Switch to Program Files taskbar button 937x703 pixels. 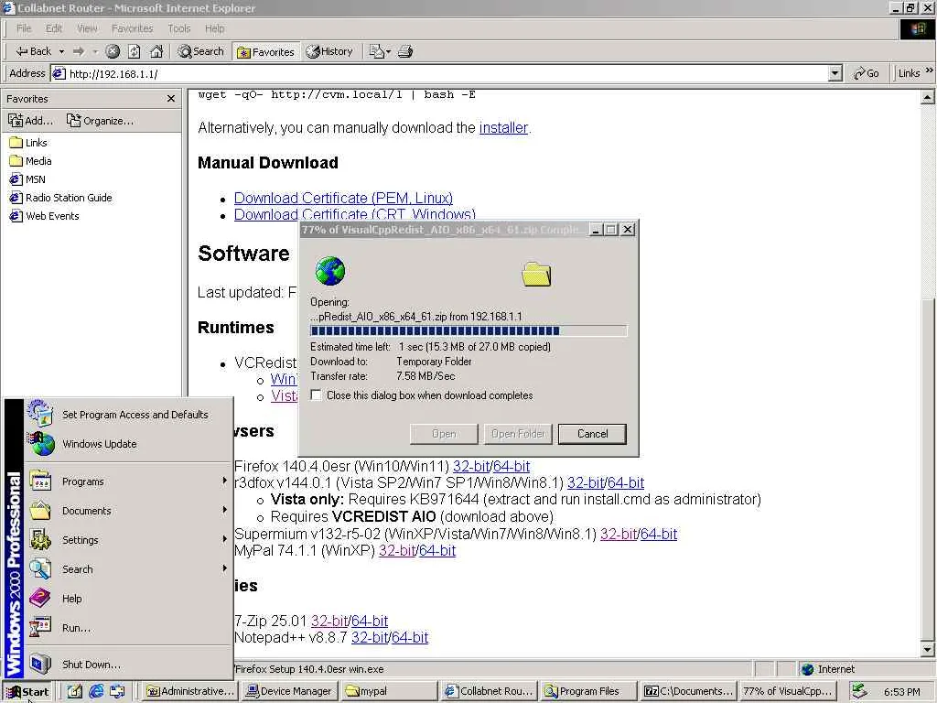pos(587,691)
